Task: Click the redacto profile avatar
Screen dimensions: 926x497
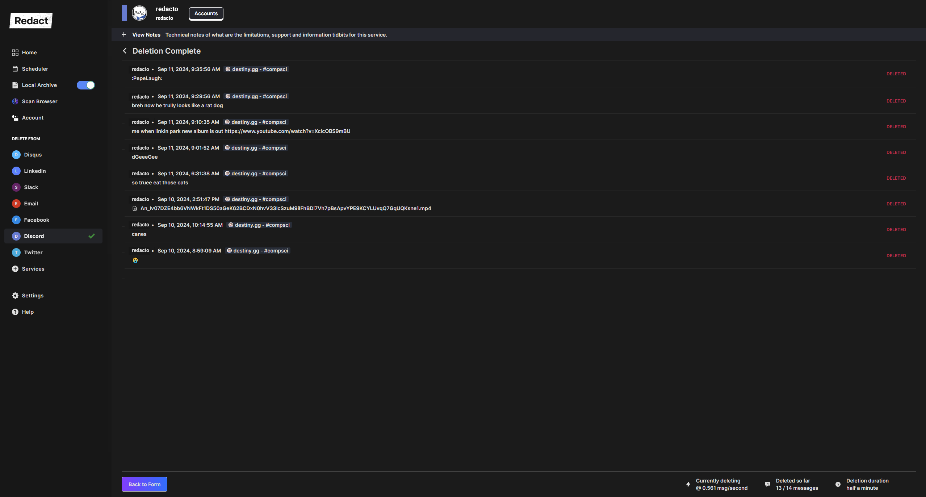Action: tap(139, 13)
